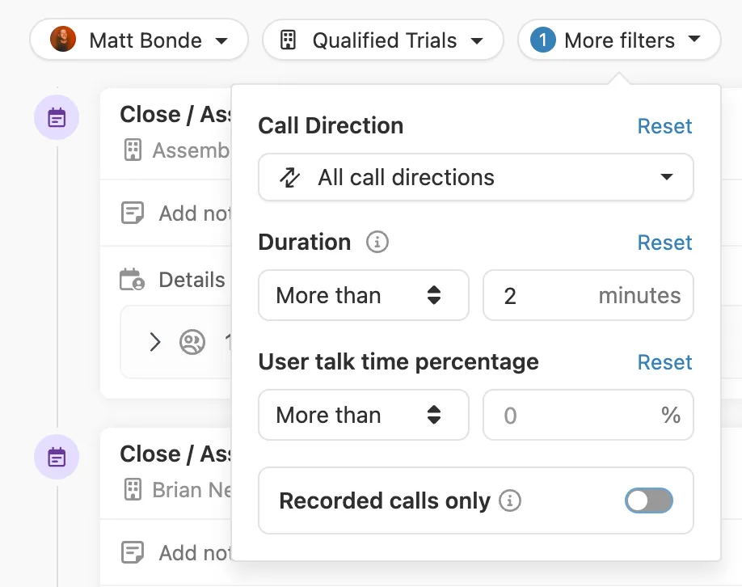Viewport: 742px width, 587px height.
Task: Reset the User talk time percentage filter
Action: coord(664,362)
